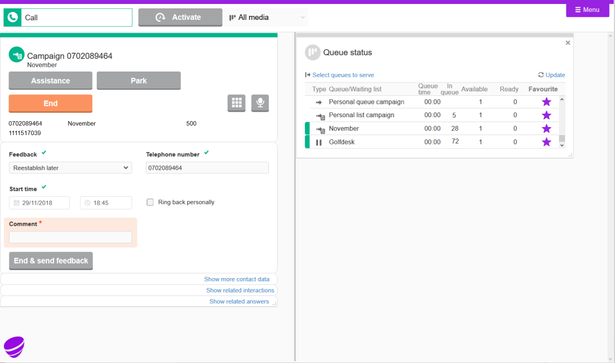
Task: Open the Start time date picker
Action: [40, 203]
